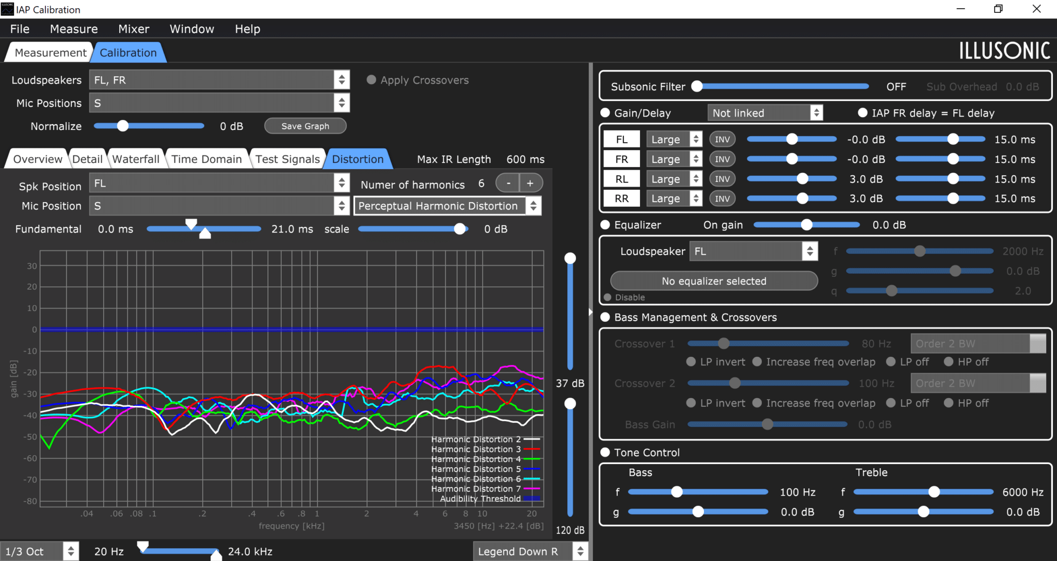Viewport: 1057px width, 561px height.
Task: Open RR speaker size Large dropdown
Action: [x=675, y=199]
